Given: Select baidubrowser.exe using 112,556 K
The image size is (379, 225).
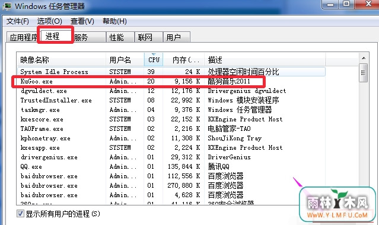Looking at the screenshot, I should click(x=171, y=176).
